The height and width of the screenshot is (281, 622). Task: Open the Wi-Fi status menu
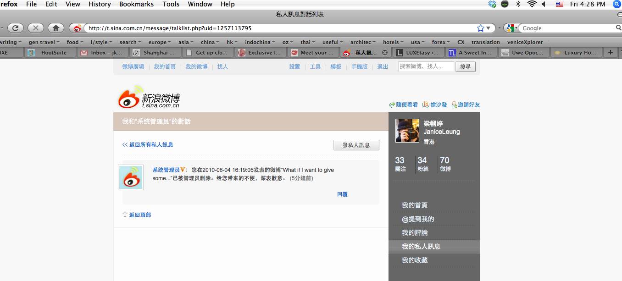click(532, 4)
